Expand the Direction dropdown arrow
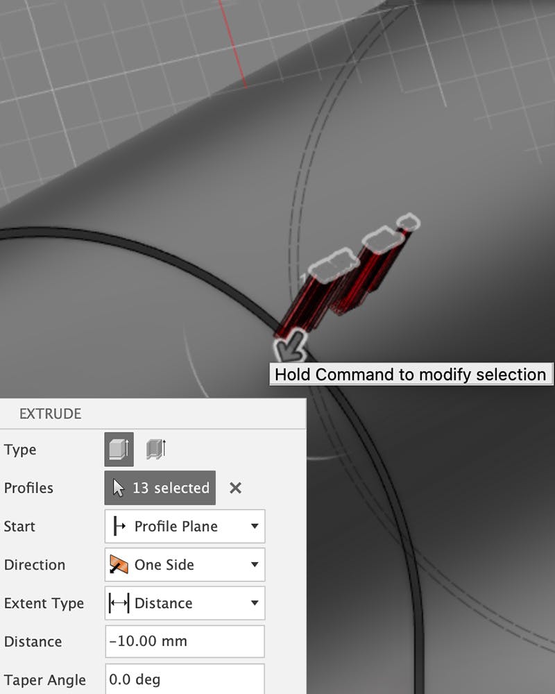This screenshot has width=555, height=694. point(255,565)
